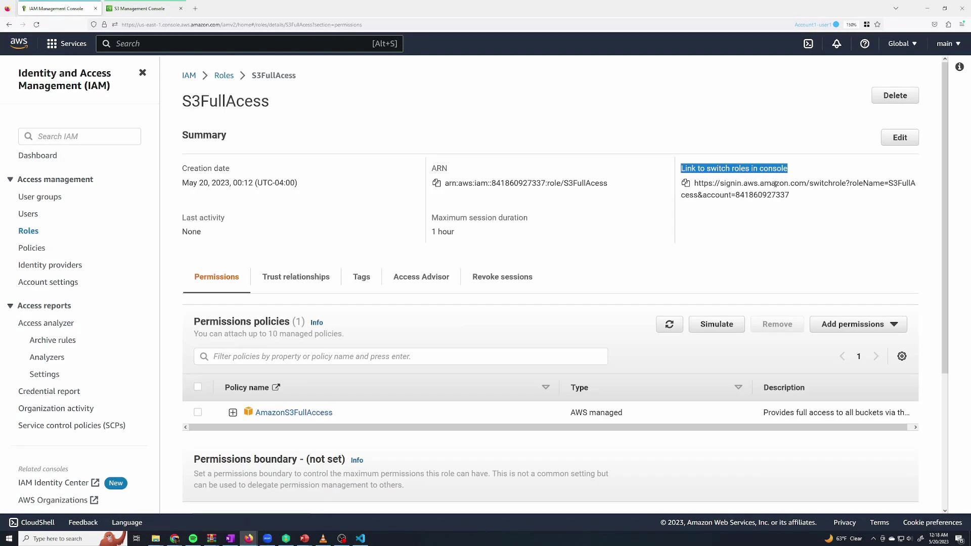Expand the AmazonS3FullAccess policy details
This screenshot has height=546, width=971.
(233, 412)
